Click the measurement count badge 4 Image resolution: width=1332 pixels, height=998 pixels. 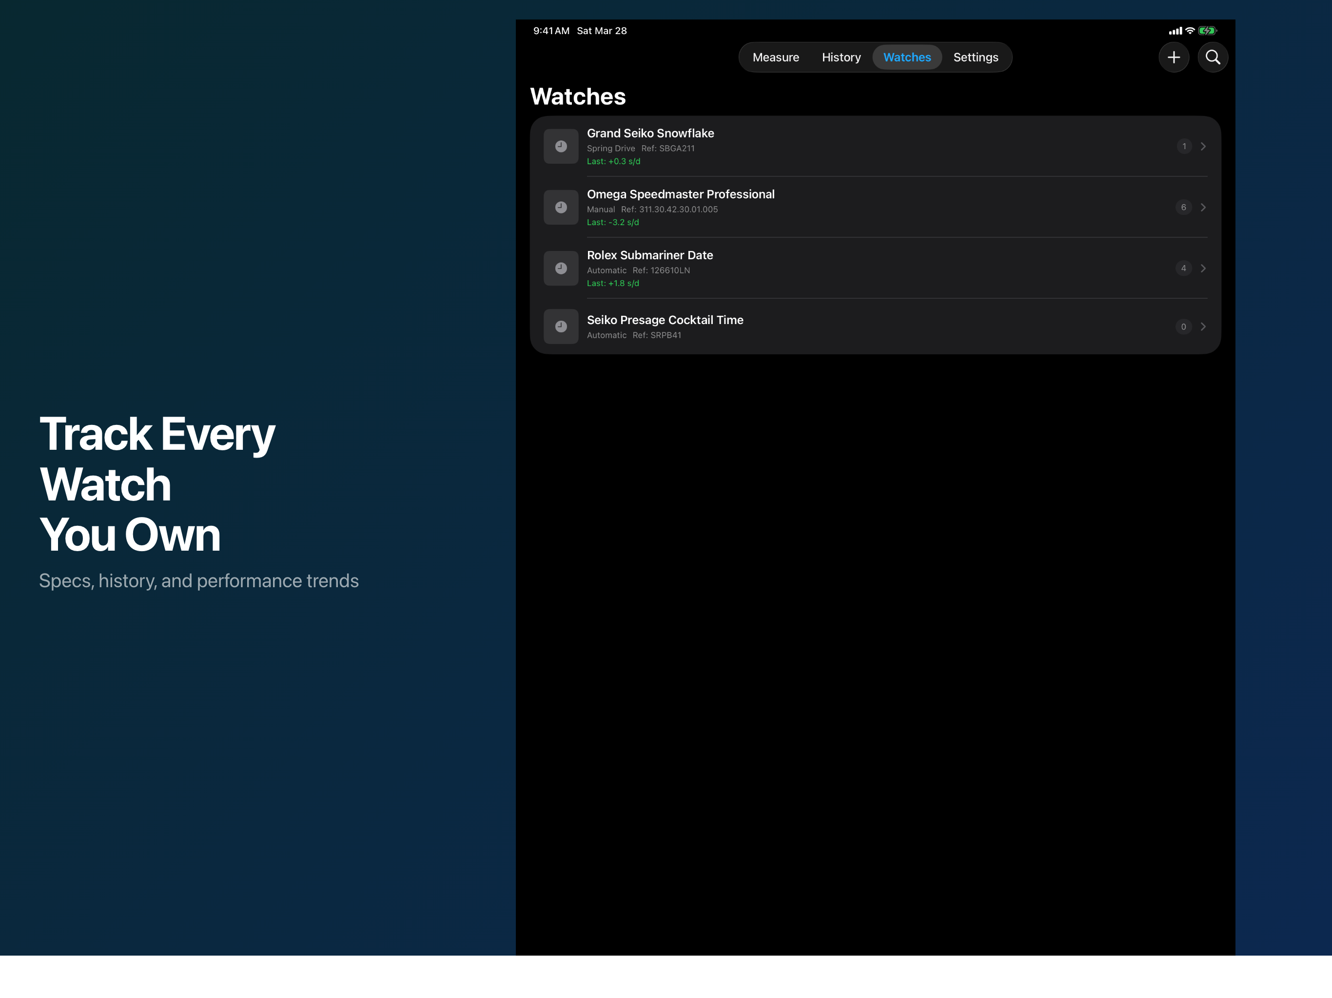(1183, 269)
